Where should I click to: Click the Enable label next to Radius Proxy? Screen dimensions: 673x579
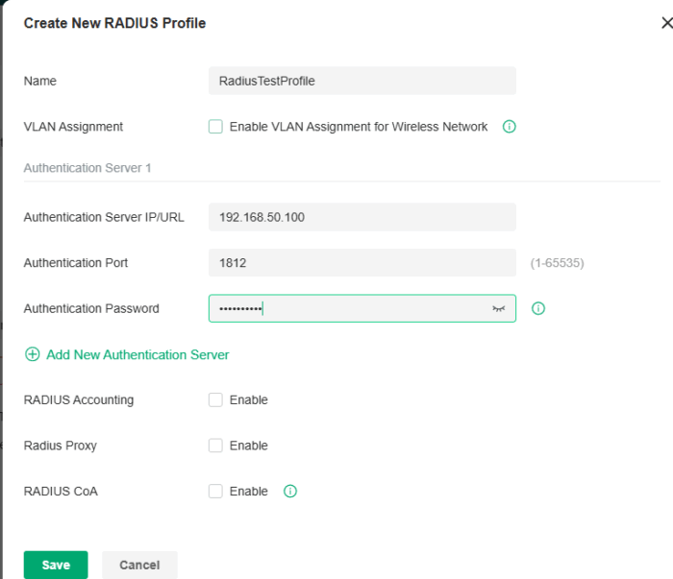[248, 446]
